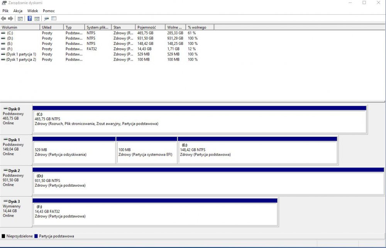Click the properties checklist toolbar icon
Image resolution: width=386 pixels, height=248 pixels.
pyautogui.click(x=54, y=19)
